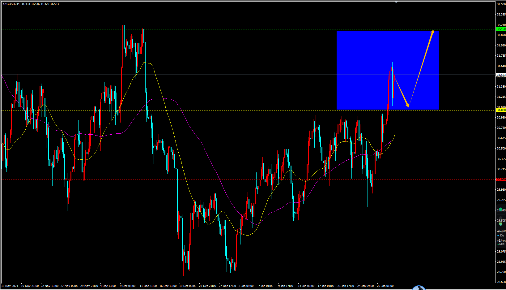The width and height of the screenshot is (506, 290).
Task: Select the yellow 31.030 price level label
Action: tap(501, 110)
